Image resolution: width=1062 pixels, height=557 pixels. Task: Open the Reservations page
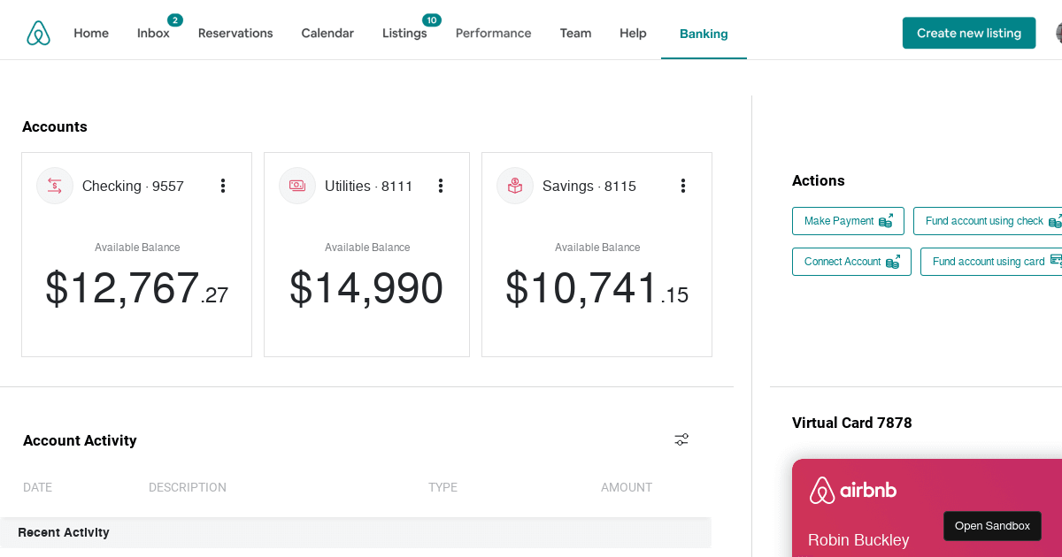[235, 33]
